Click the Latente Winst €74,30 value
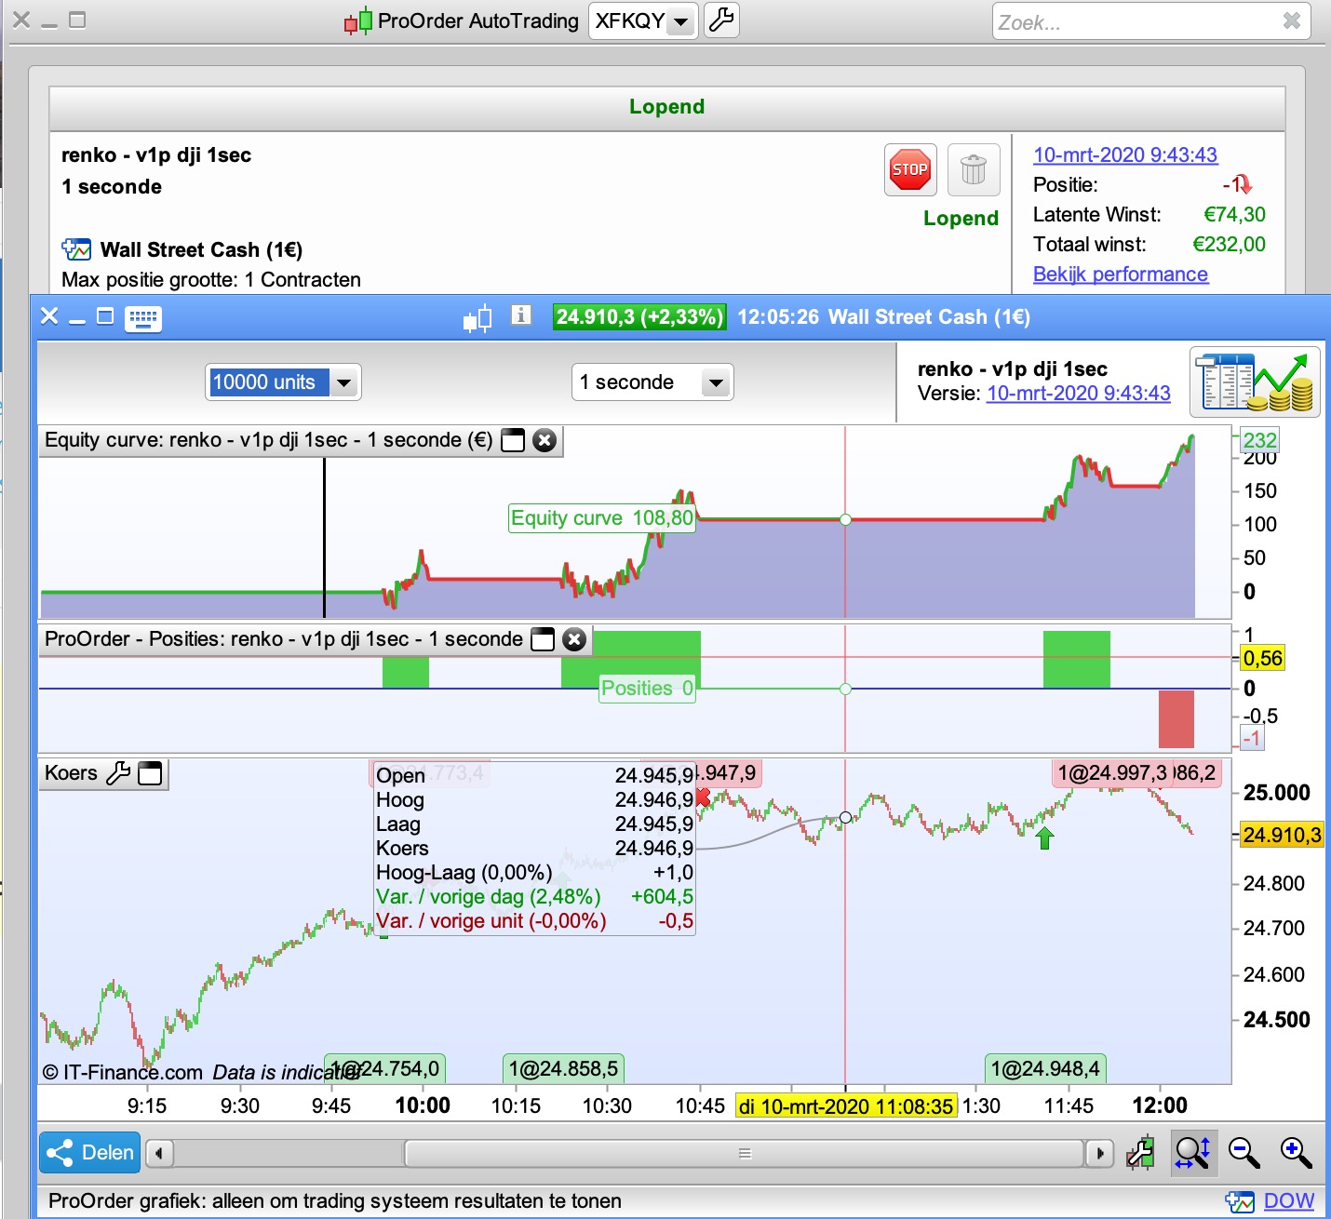The width and height of the screenshot is (1331, 1219). coord(1234,215)
